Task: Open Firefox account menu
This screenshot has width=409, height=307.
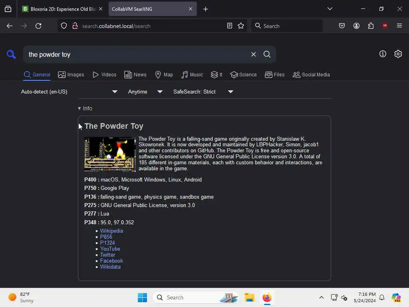Action: coord(356,26)
